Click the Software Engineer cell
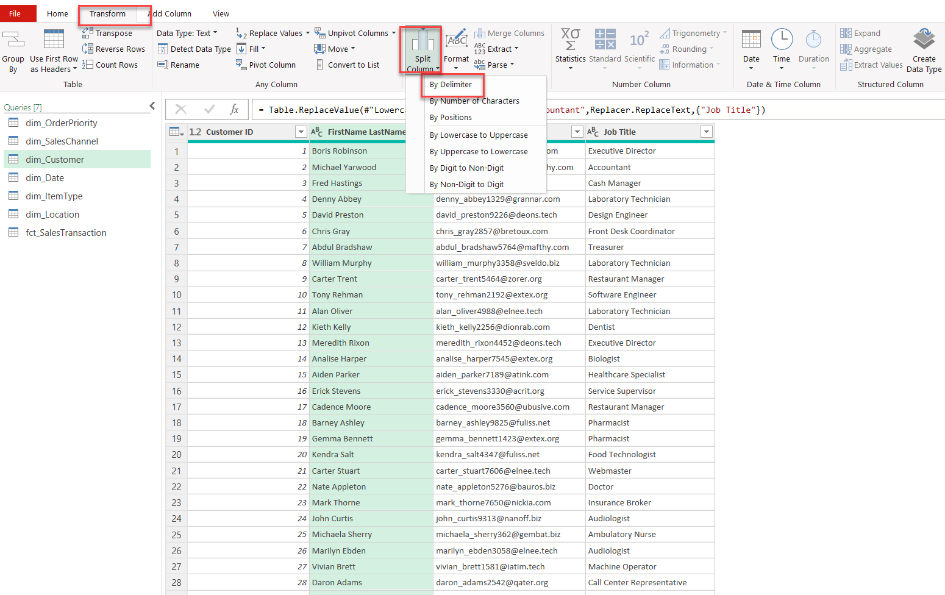Viewport: 945px width, 595px height. click(649, 295)
